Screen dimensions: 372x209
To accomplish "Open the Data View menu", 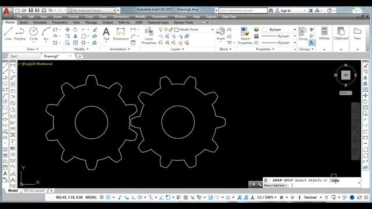I will pyautogui.click(x=229, y=17).
